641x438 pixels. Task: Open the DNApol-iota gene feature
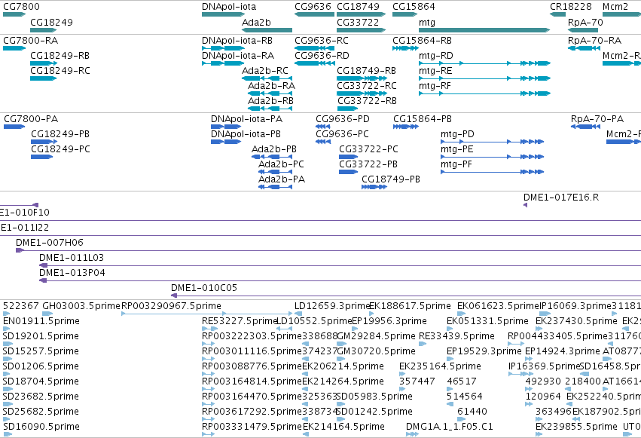point(223,14)
